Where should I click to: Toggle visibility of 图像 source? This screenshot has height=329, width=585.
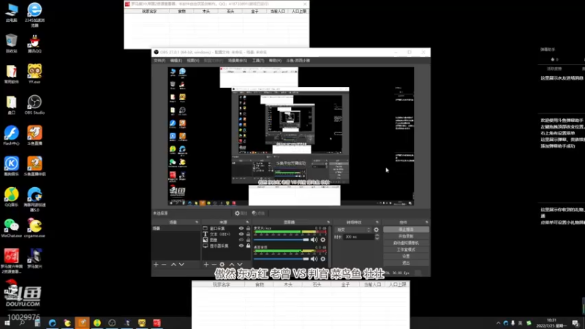click(241, 240)
